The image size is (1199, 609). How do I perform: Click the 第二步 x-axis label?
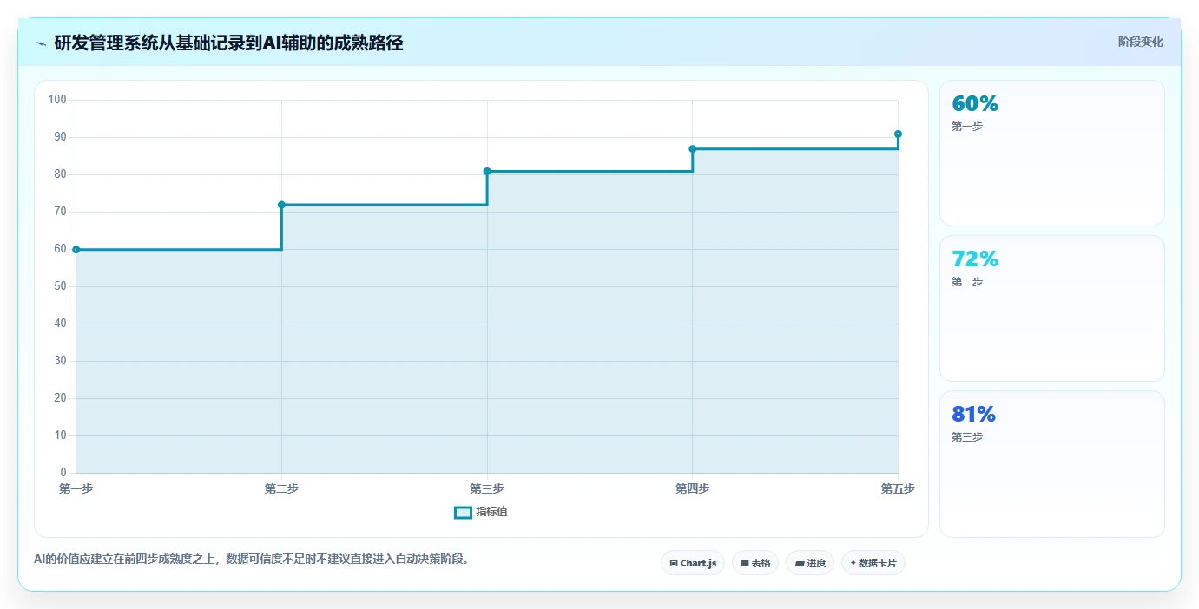point(281,488)
